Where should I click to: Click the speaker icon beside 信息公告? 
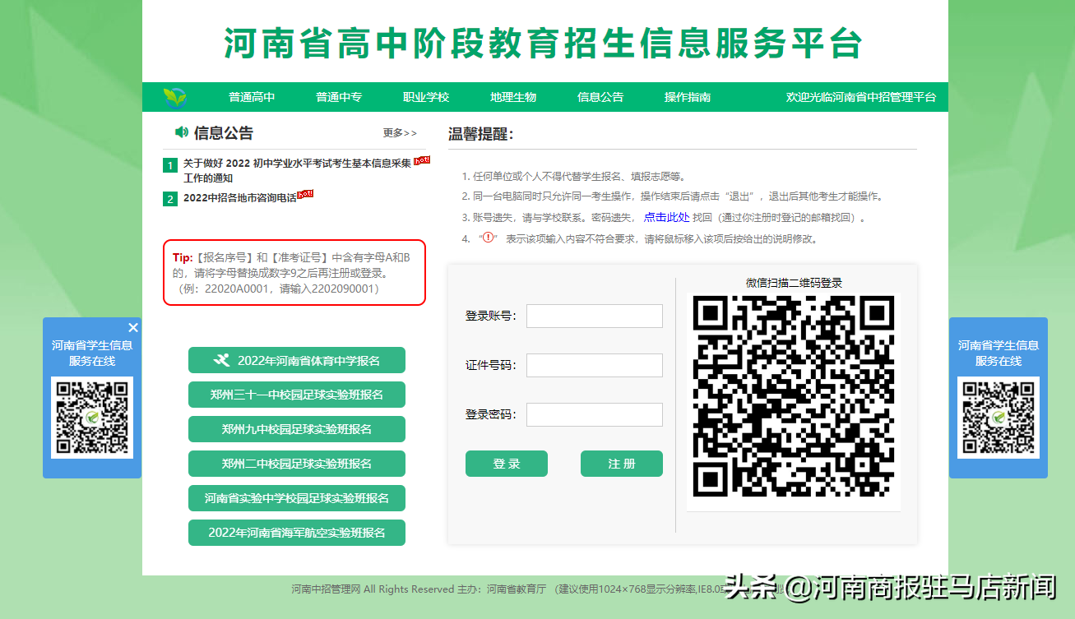pos(182,132)
